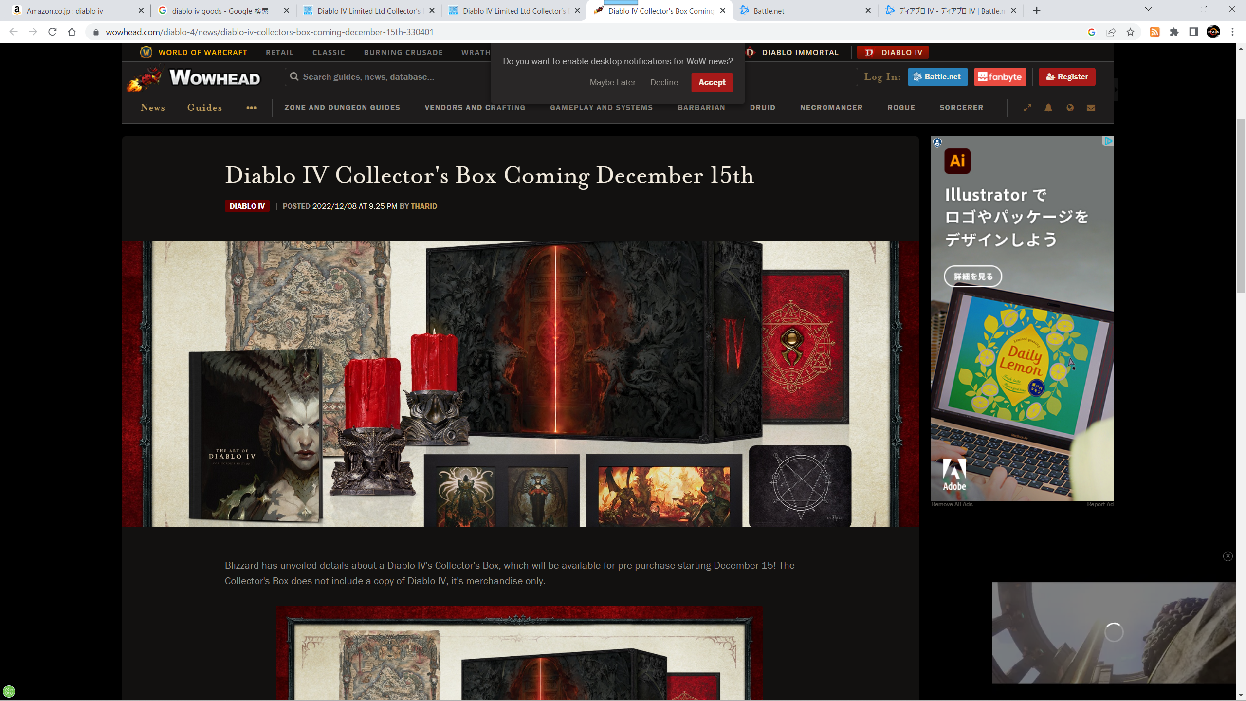Screen dimensions: 1246x701
Task: Open Vendors and Crafting section
Action: [x=475, y=108]
